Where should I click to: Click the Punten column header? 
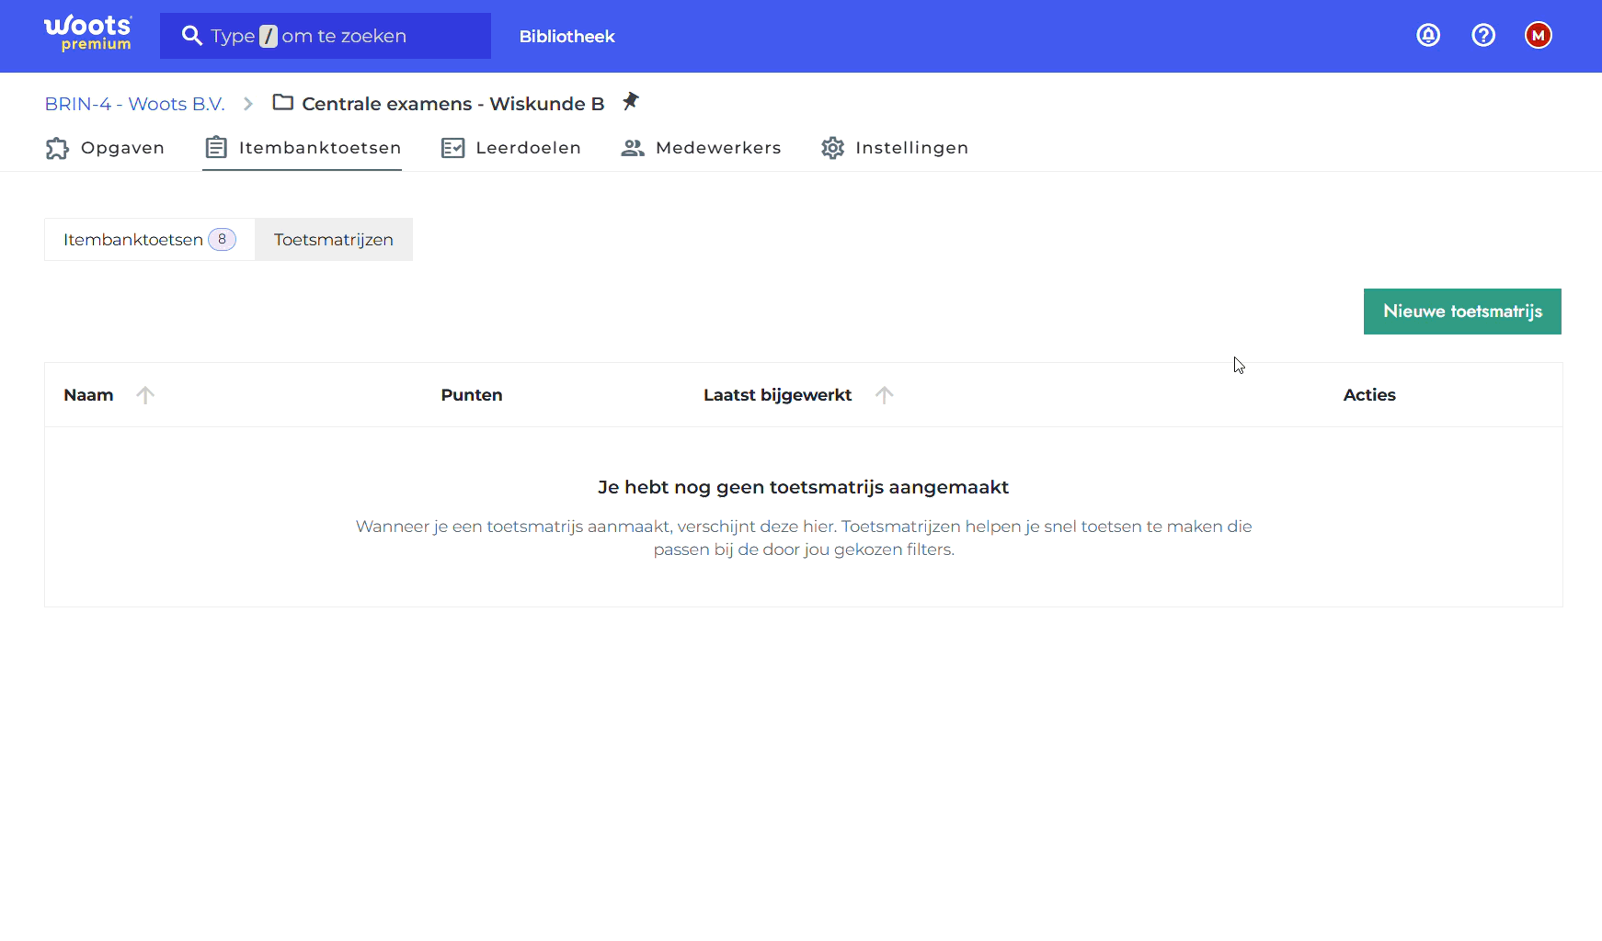tap(472, 395)
